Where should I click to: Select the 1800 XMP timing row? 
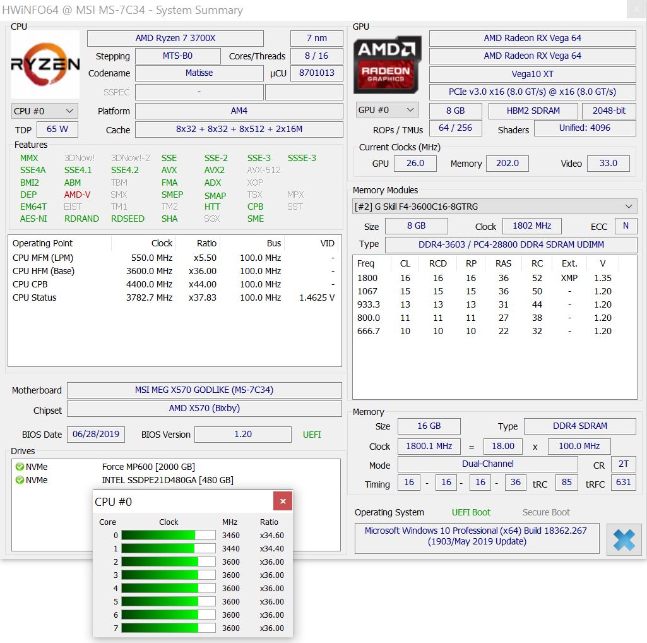click(x=494, y=279)
